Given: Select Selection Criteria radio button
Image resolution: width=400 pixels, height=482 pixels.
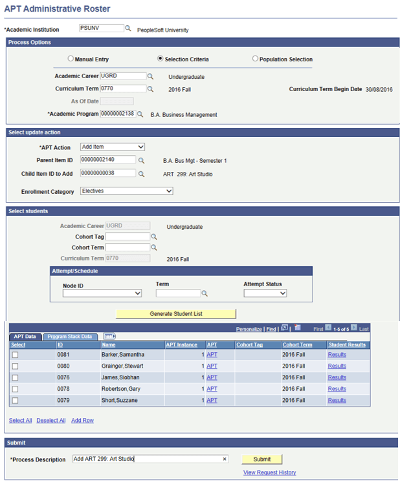Looking at the screenshot, I should [160, 58].
